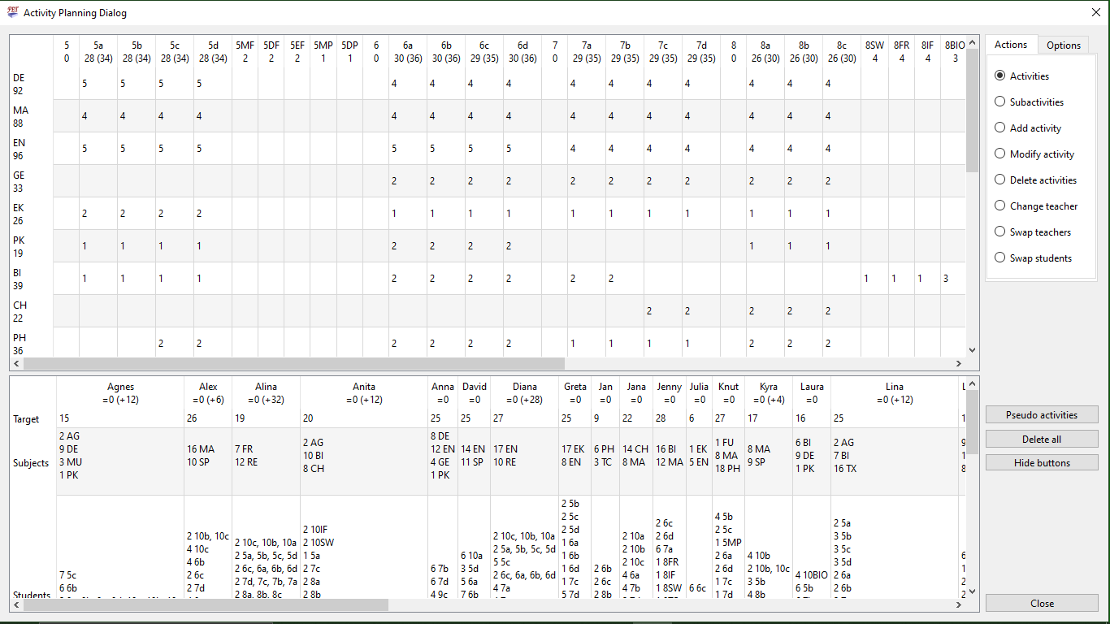Click the Target row label in the lower table
The width and height of the screenshot is (1110, 624).
tap(26, 419)
